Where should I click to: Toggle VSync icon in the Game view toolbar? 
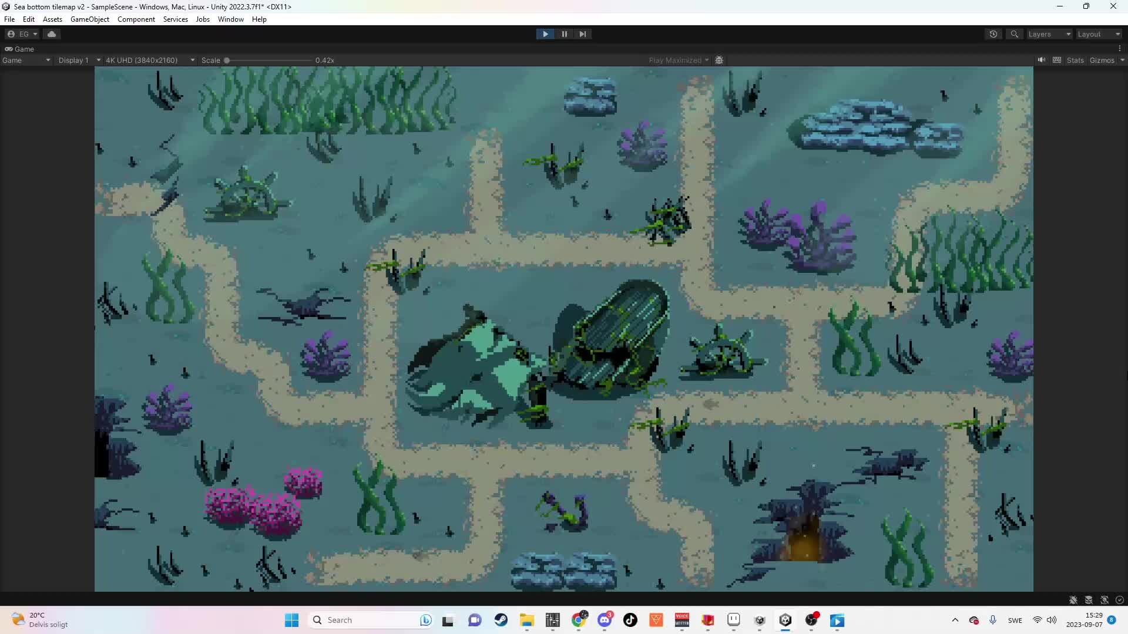coord(1057,59)
